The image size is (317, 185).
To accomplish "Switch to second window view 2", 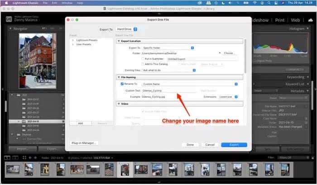I will pyautogui.click(x=15, y=158).
